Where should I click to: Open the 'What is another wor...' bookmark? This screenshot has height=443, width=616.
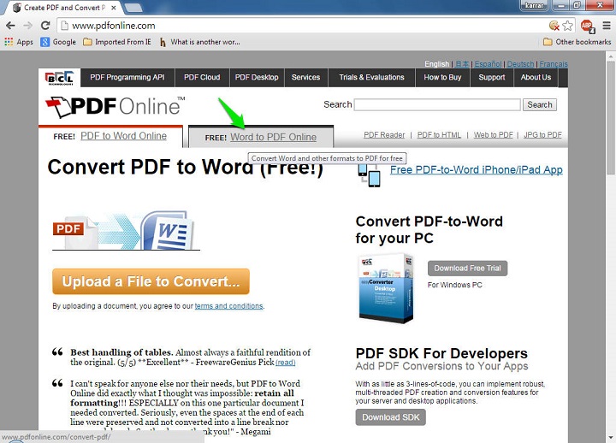pyautogui.click(x=199, y=42)
